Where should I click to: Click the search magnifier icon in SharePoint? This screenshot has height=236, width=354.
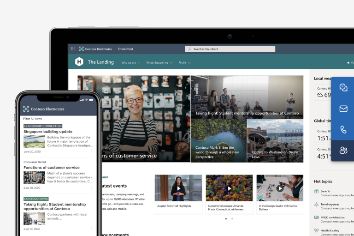(189, 49)
